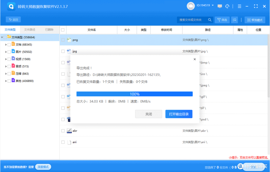Click the magnifier search icon

pos(209,20)
